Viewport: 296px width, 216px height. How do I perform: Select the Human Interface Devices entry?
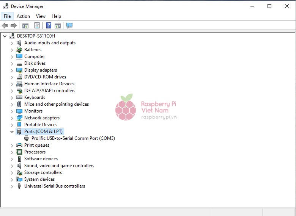pos(49,84)
